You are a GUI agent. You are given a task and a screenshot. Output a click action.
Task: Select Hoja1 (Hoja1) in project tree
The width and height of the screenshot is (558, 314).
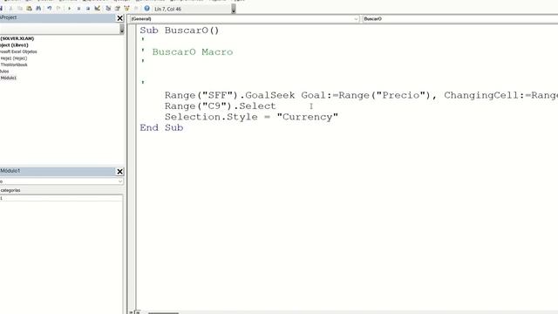(14, 58)
